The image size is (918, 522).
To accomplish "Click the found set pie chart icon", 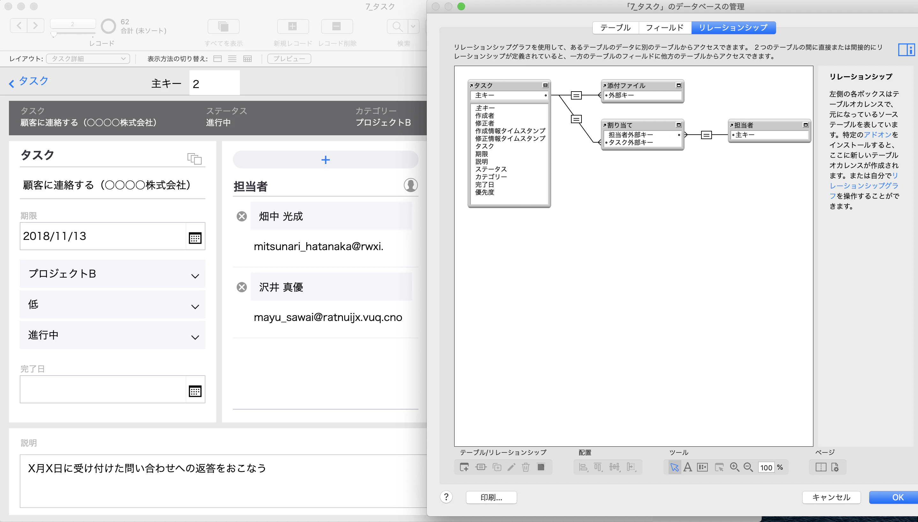I will coord(108,26).
